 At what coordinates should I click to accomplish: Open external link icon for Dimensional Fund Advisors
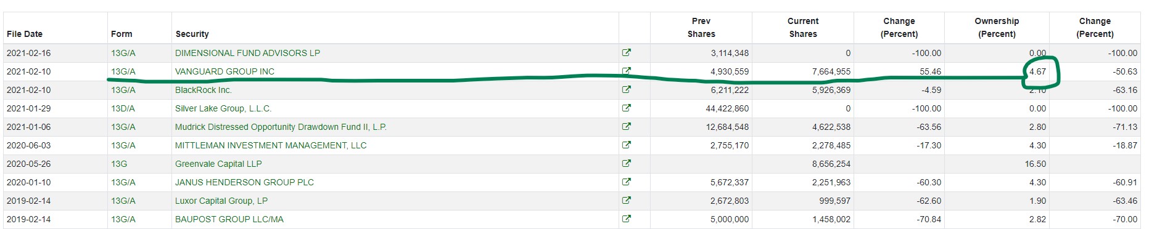point(627,53)
